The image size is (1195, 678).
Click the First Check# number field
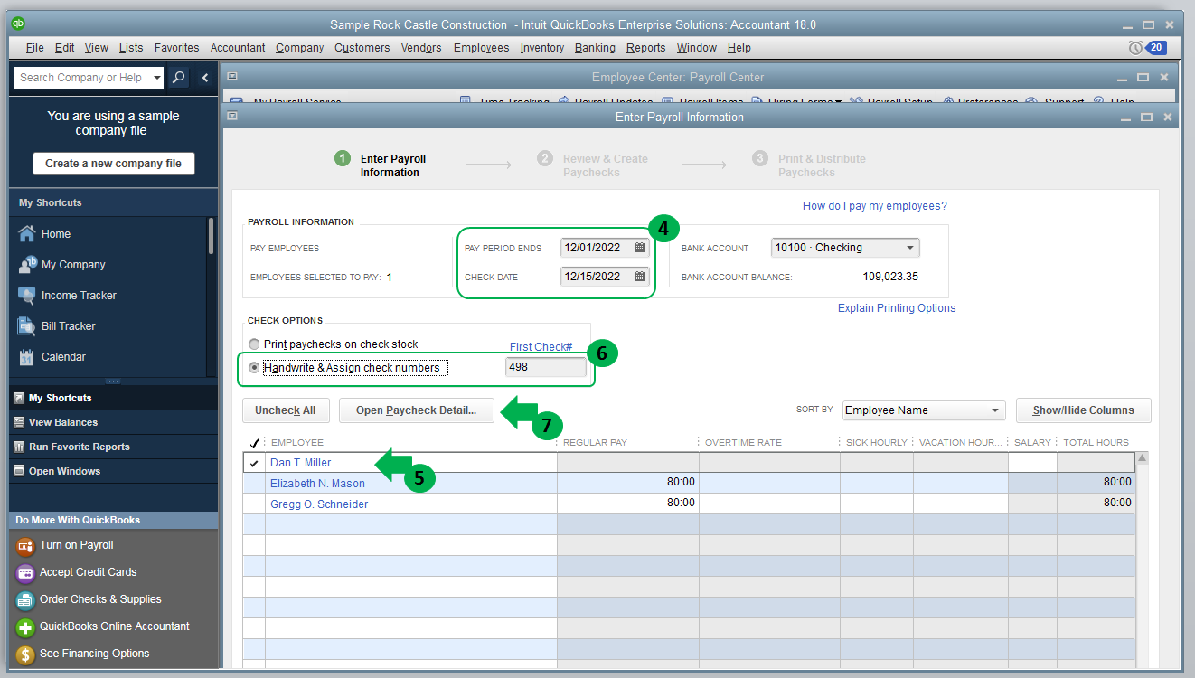click(x=545, y=367)
